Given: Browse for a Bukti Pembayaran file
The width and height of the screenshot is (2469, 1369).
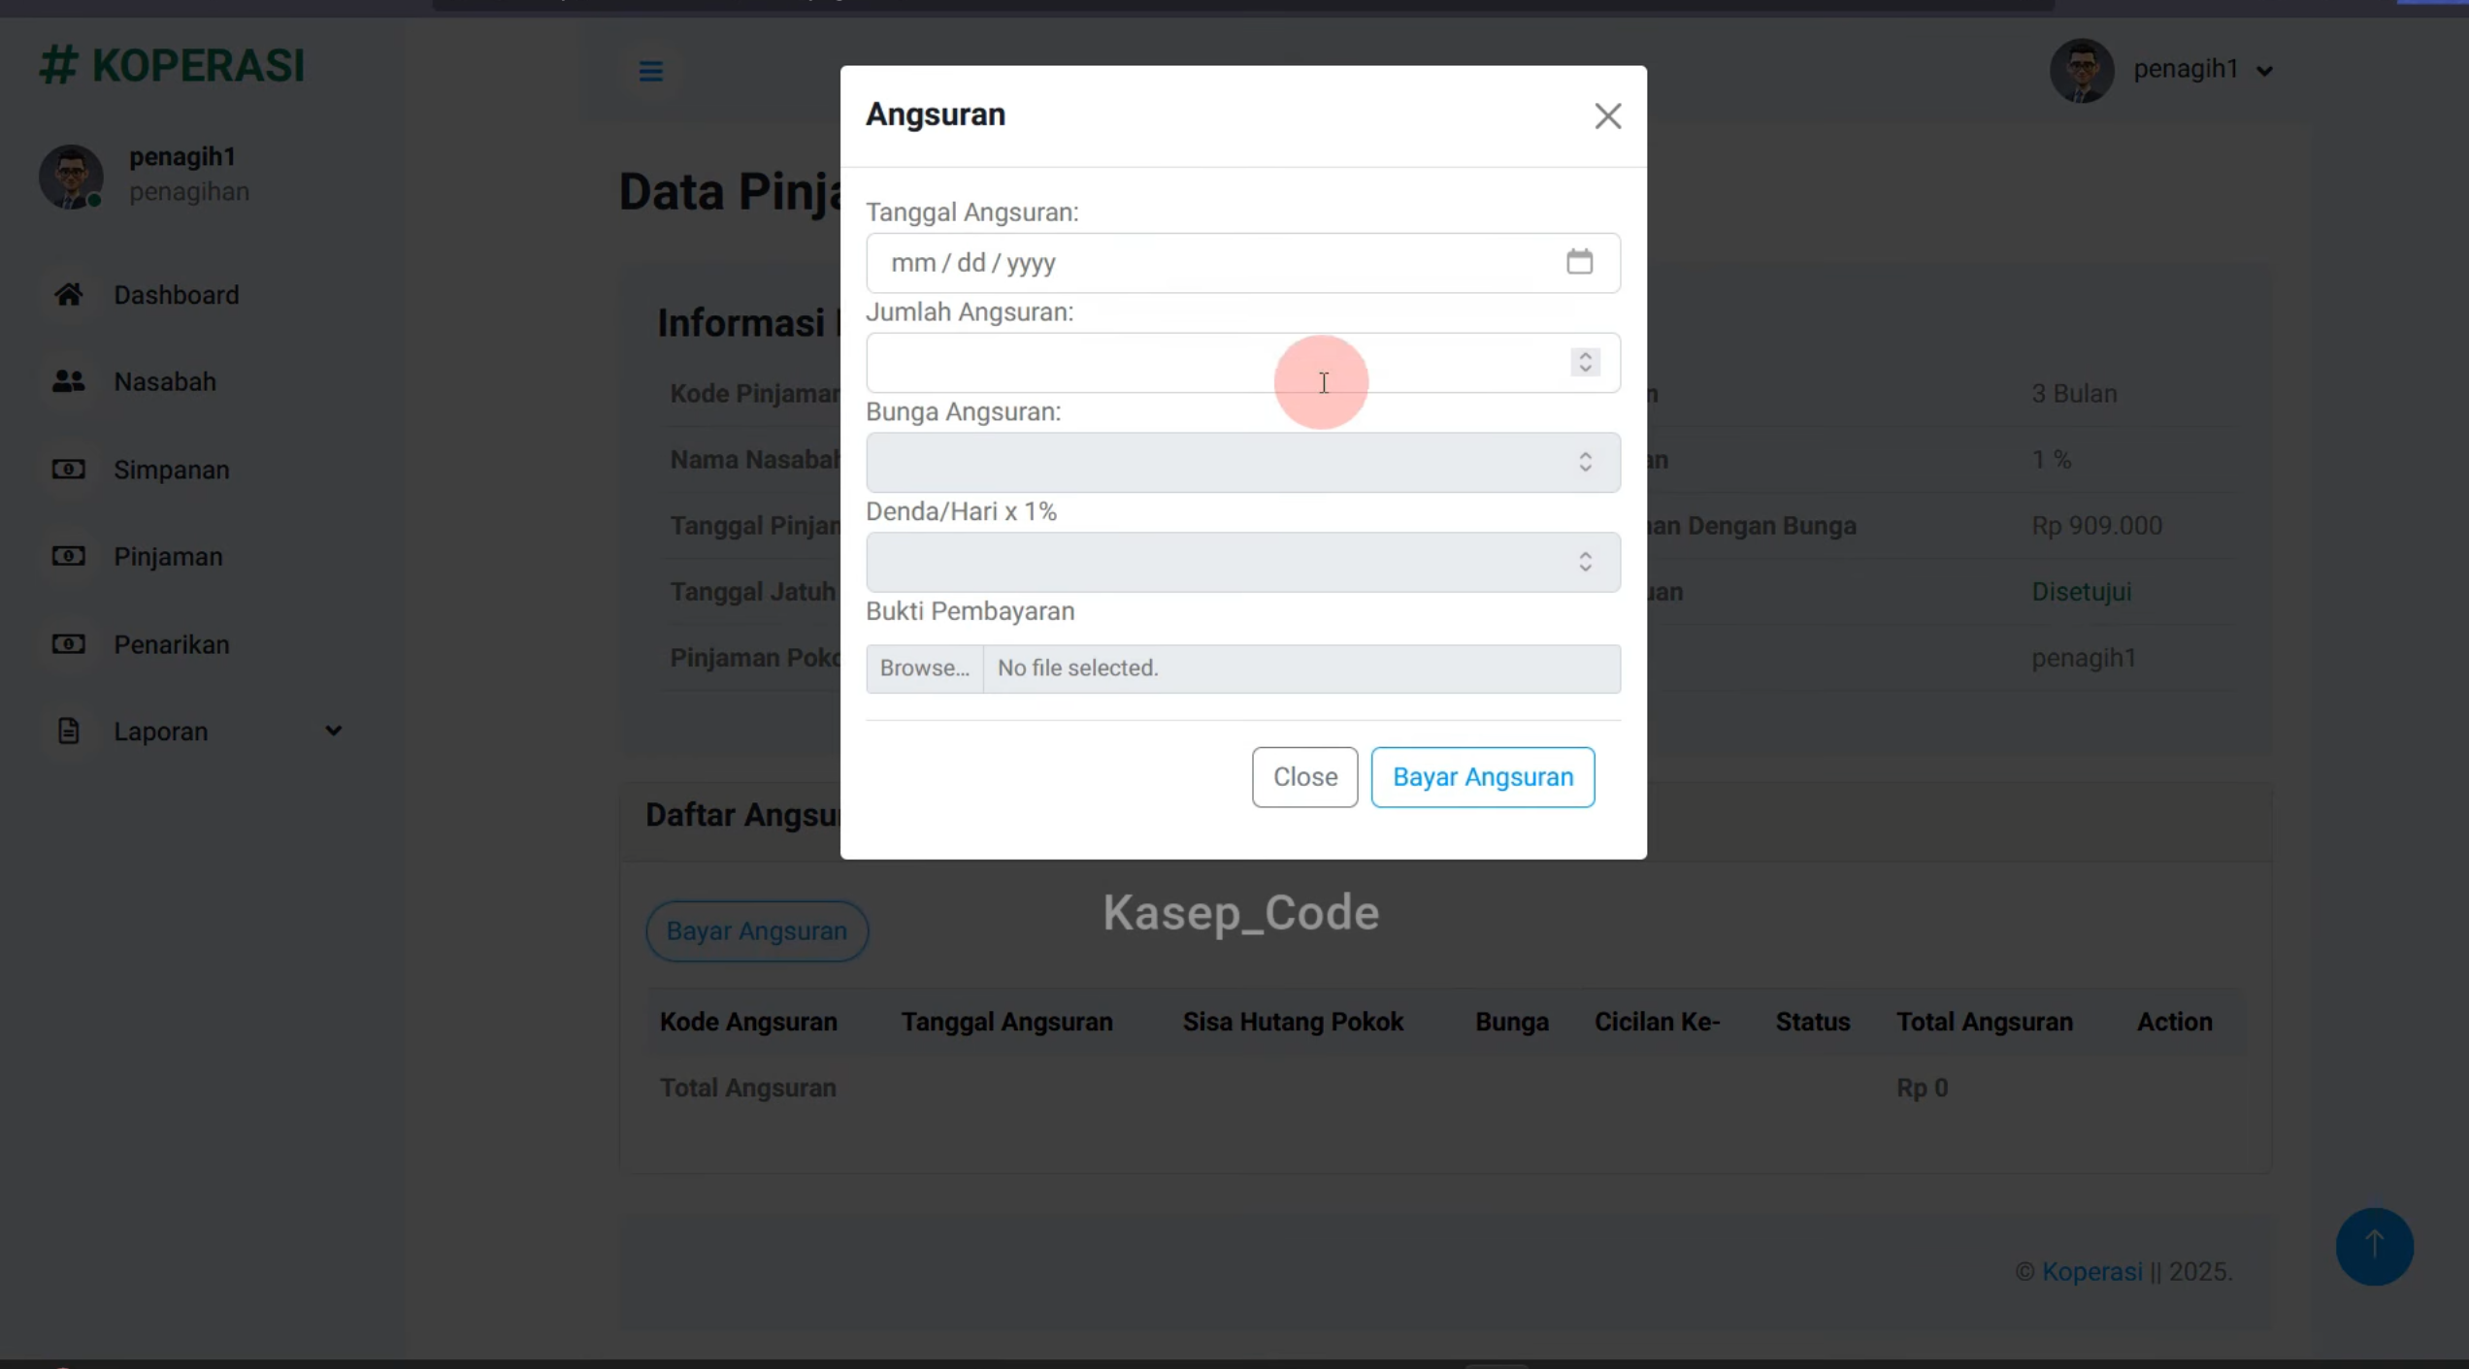Looking at the screenshot, I should click(x=924, y=668).
